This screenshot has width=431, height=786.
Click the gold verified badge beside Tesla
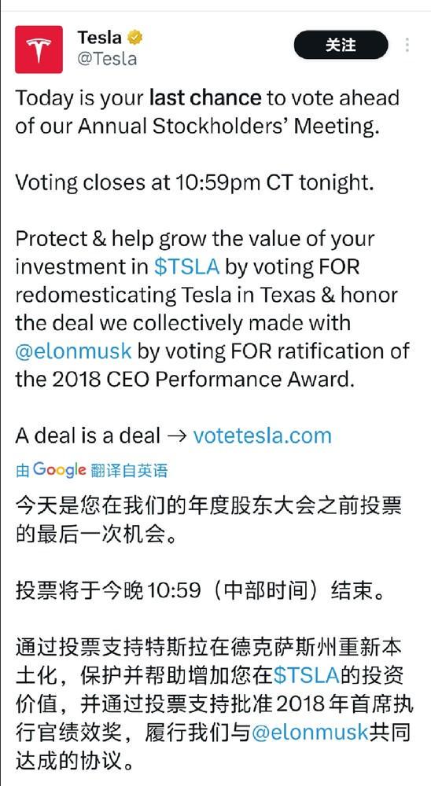click(x=136, y=38)
